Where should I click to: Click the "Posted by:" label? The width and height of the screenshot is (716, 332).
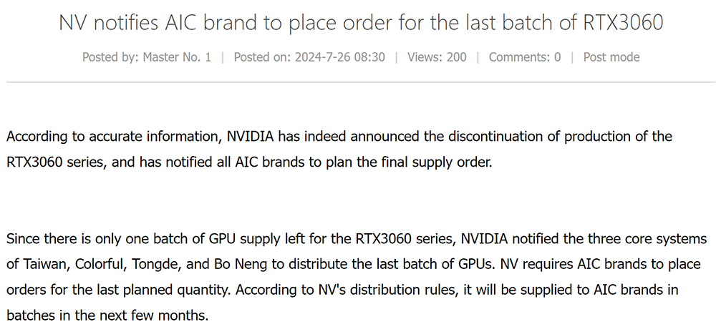click(x=111, y=57)
